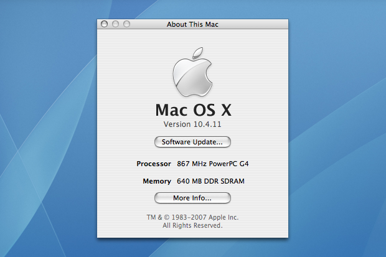Viewport: 386px width, 257px height.
Task: Click the All Rights Reserved text
Action: coord(192,225)
